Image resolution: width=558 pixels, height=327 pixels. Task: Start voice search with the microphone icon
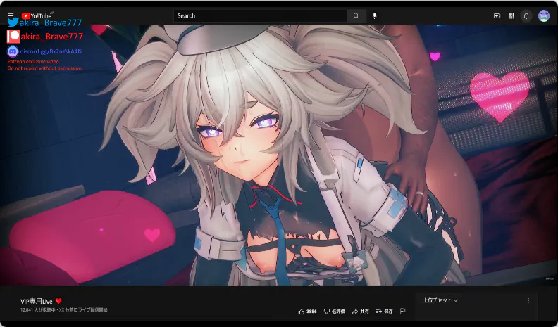[x=374, y=15]
